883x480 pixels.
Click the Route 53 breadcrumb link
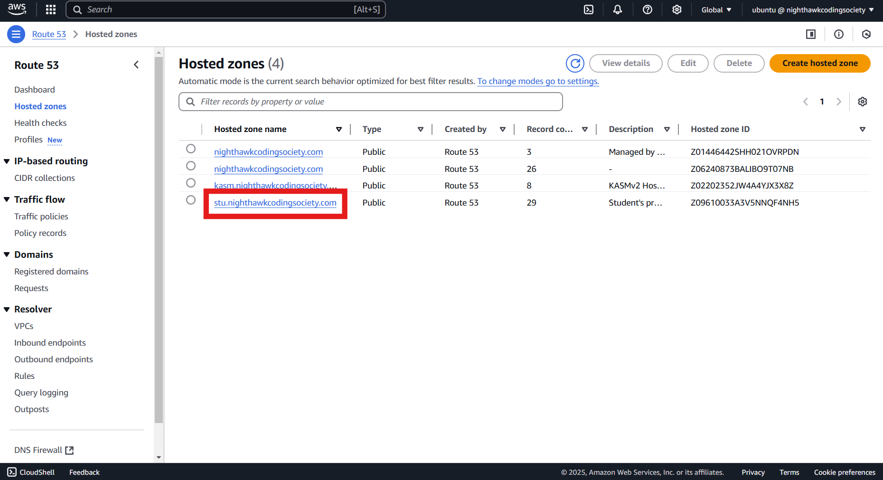coord(49,34)
